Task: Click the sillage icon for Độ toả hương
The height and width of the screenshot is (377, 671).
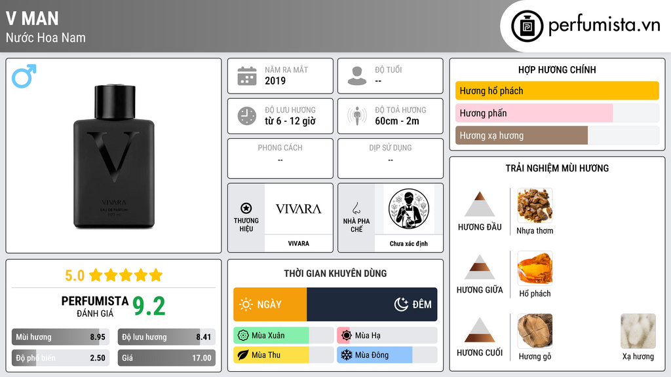Action: [x=357, y=116]
